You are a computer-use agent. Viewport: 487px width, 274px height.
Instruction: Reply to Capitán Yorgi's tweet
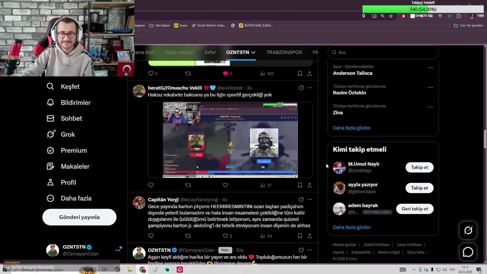pyautogui.click(x=151, y=236)
